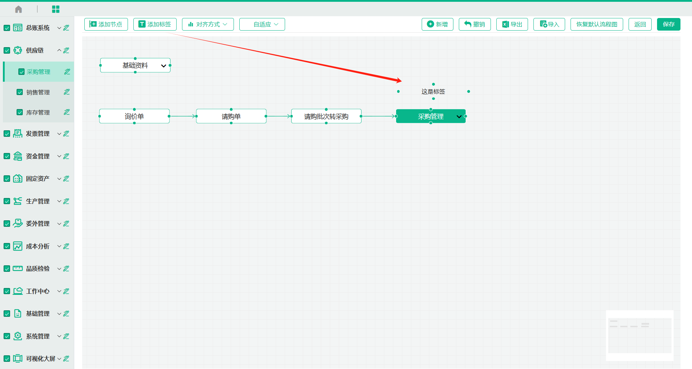Click the 资金管理 bank icon
This screenshot has height=369, width=692.
coord(18,156)
